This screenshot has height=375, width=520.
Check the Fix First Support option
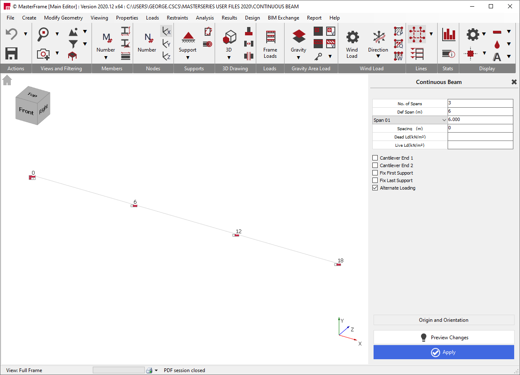pyautogui.click(x=375, y=173)
